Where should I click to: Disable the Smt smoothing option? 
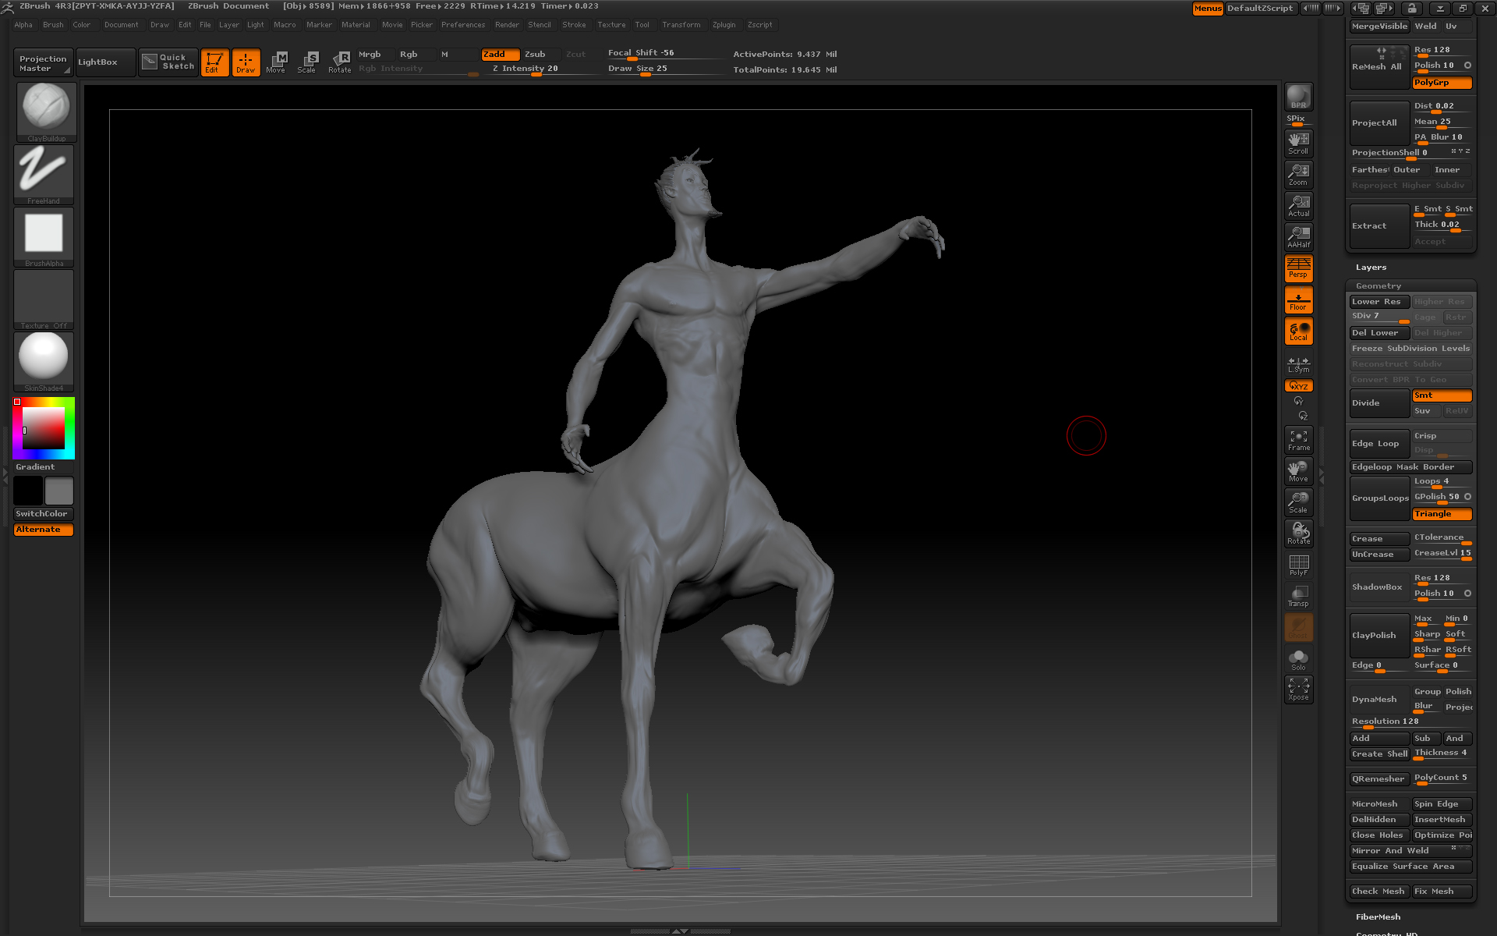[x=1442, y=395]
